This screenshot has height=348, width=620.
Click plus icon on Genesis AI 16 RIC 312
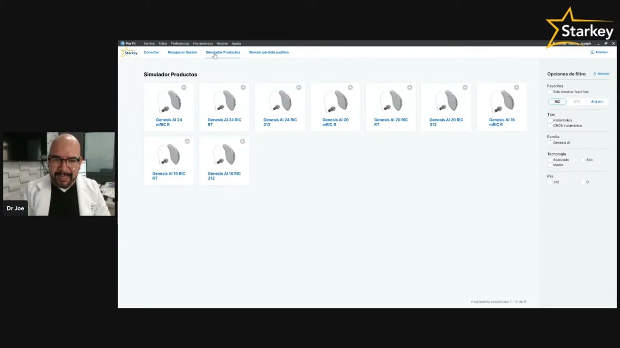pyautogui.click(x=243, y=141)
